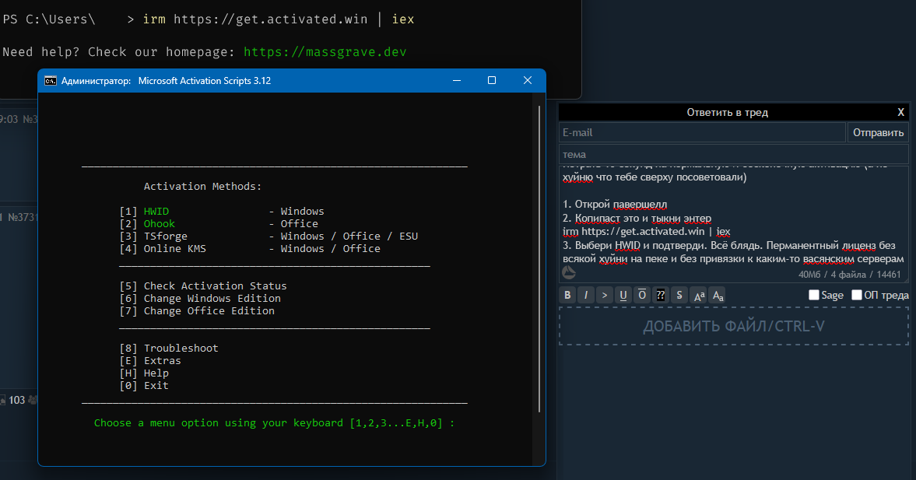The height and width of the screenshot is (480, 916).
Task: Click the Check Activation Status line
Action: click(x=203, y=286)
